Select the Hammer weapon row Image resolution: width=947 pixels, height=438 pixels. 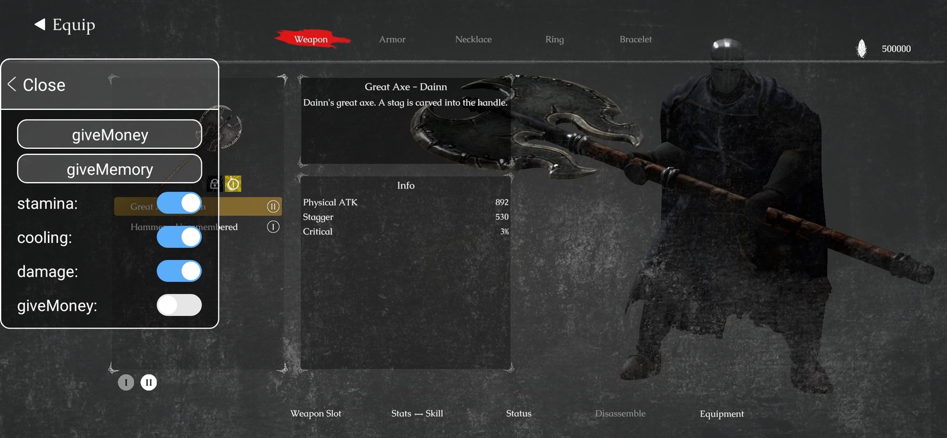pos(198,227)
